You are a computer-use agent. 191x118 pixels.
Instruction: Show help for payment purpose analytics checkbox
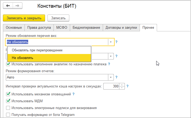click(109, 64)
